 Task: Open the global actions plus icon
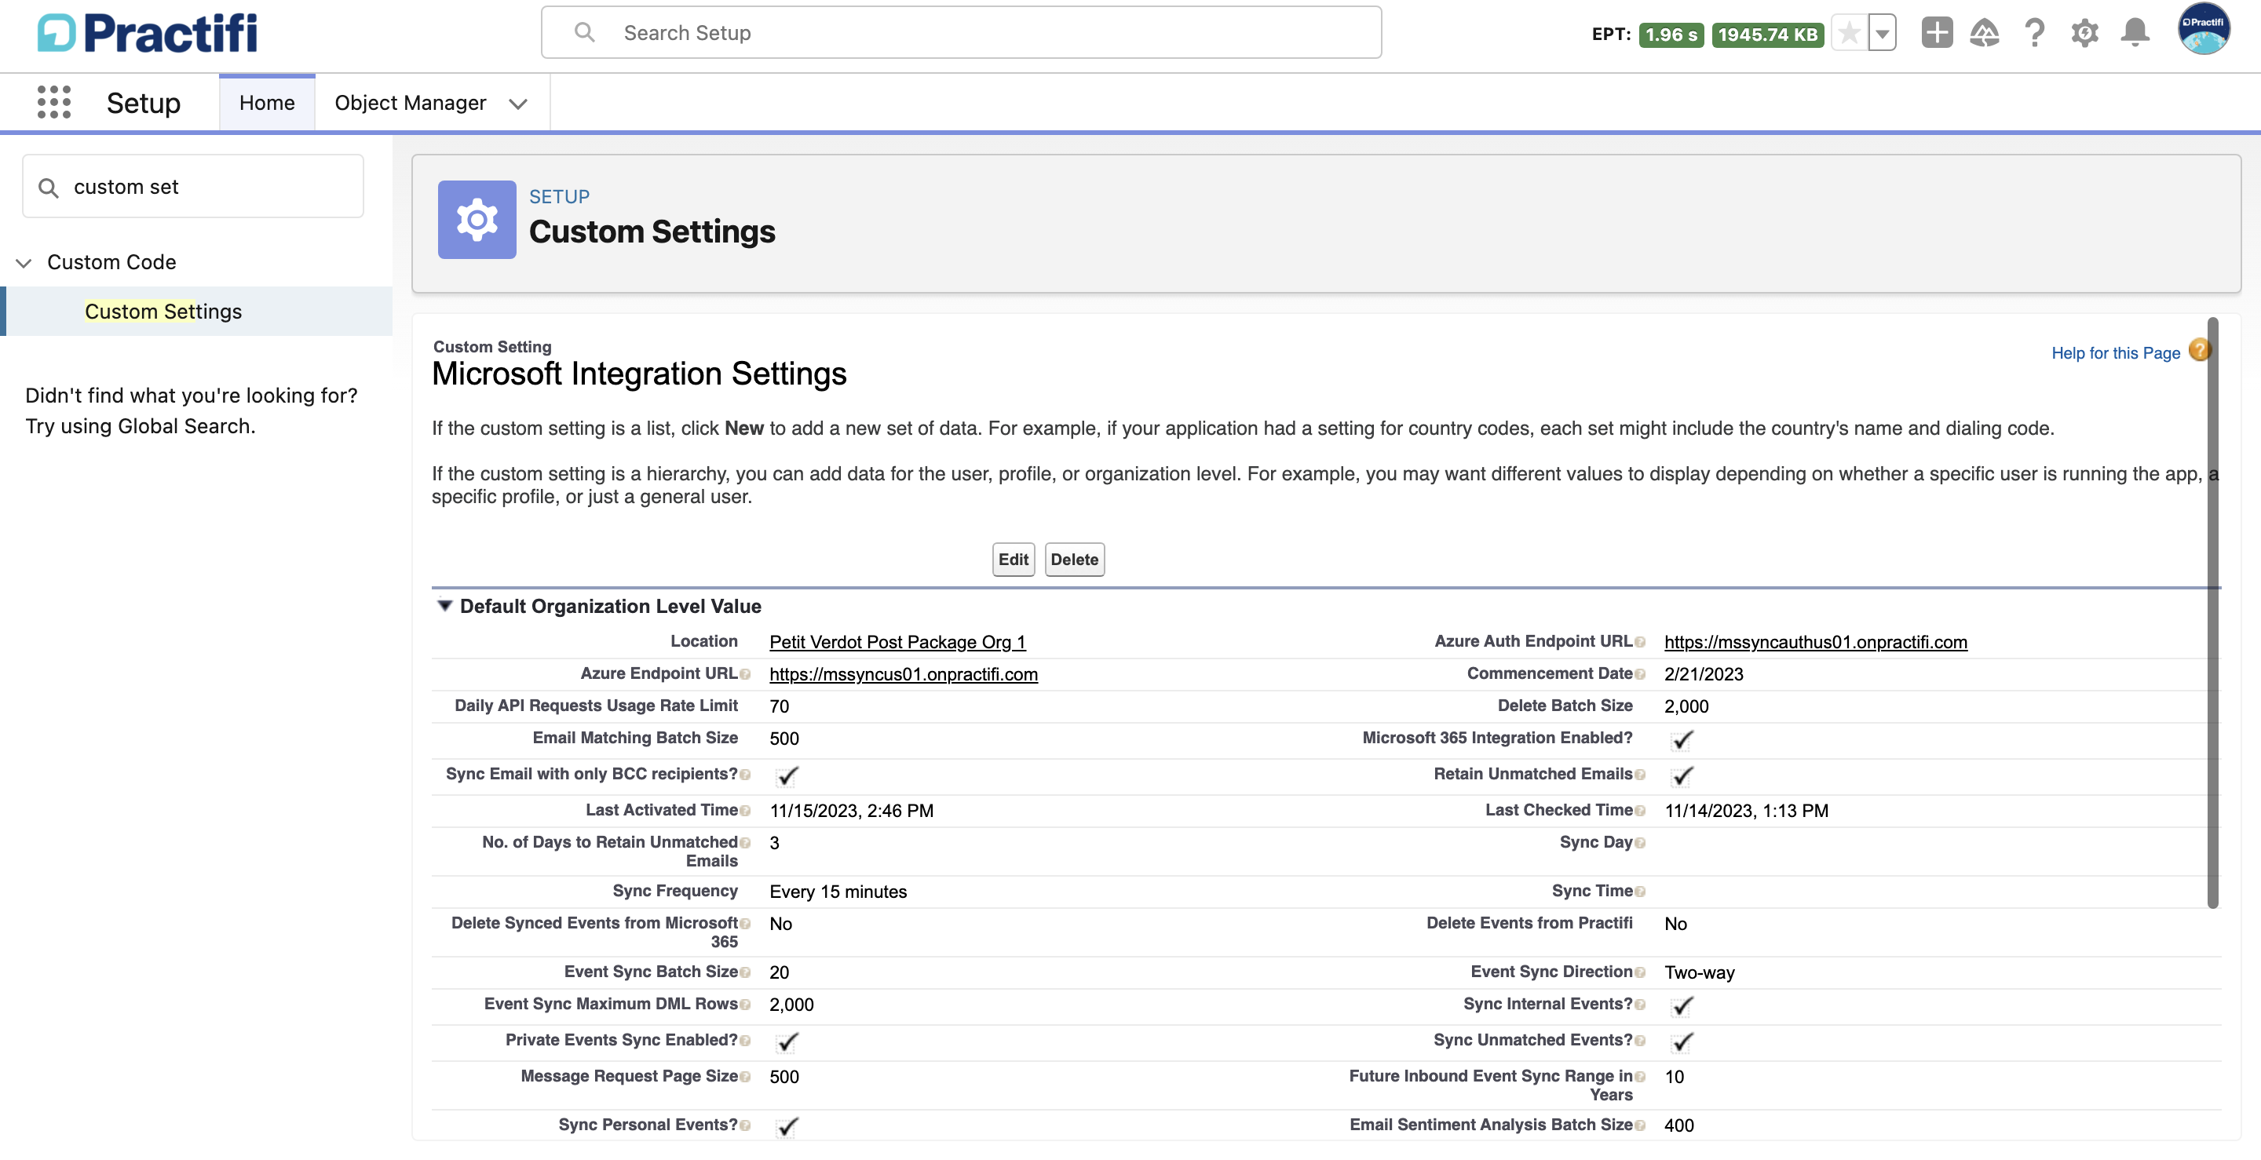[x=1936, y=33]
